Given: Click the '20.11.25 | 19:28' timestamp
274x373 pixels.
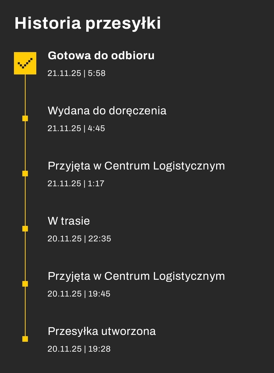Looking at the screenshot, I should tap(79, 349).
